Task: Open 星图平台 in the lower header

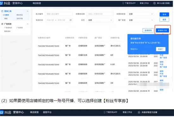Action: click(x=47, y=112)
